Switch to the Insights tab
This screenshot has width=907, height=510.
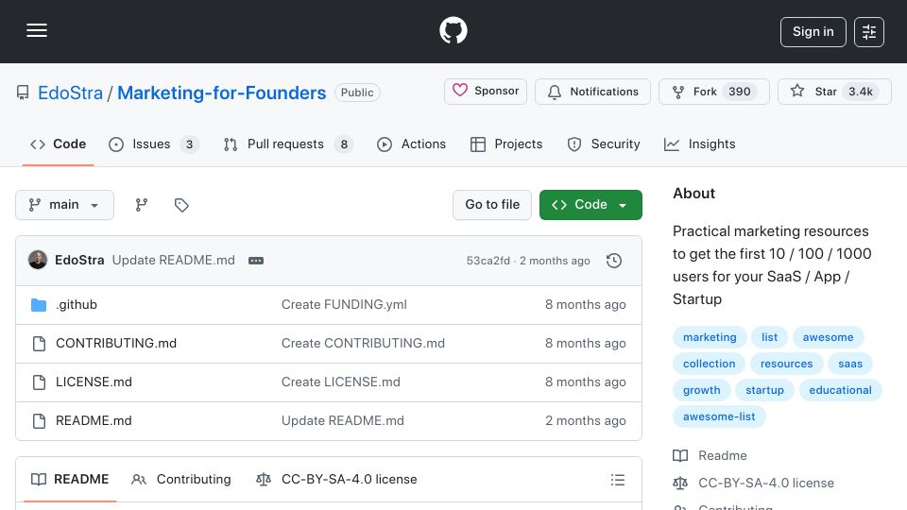[699, 144]
